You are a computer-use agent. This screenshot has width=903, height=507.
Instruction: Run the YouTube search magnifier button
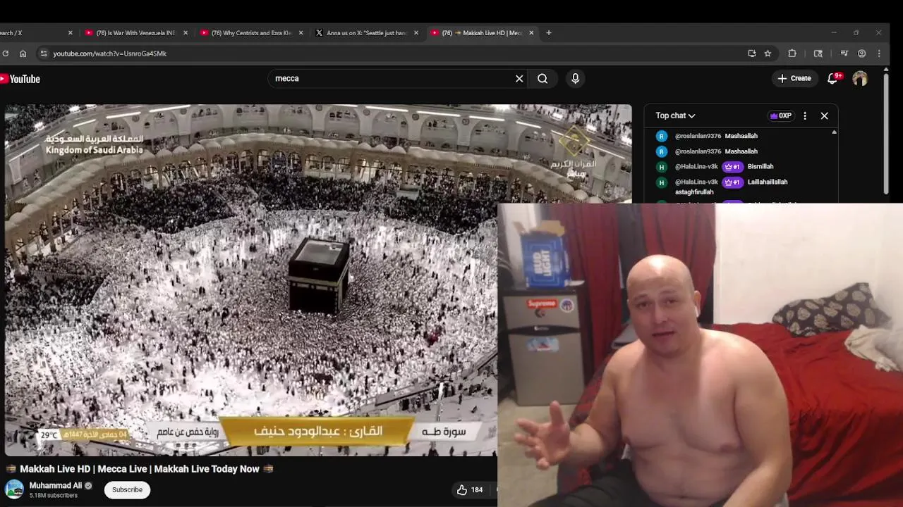543,79
